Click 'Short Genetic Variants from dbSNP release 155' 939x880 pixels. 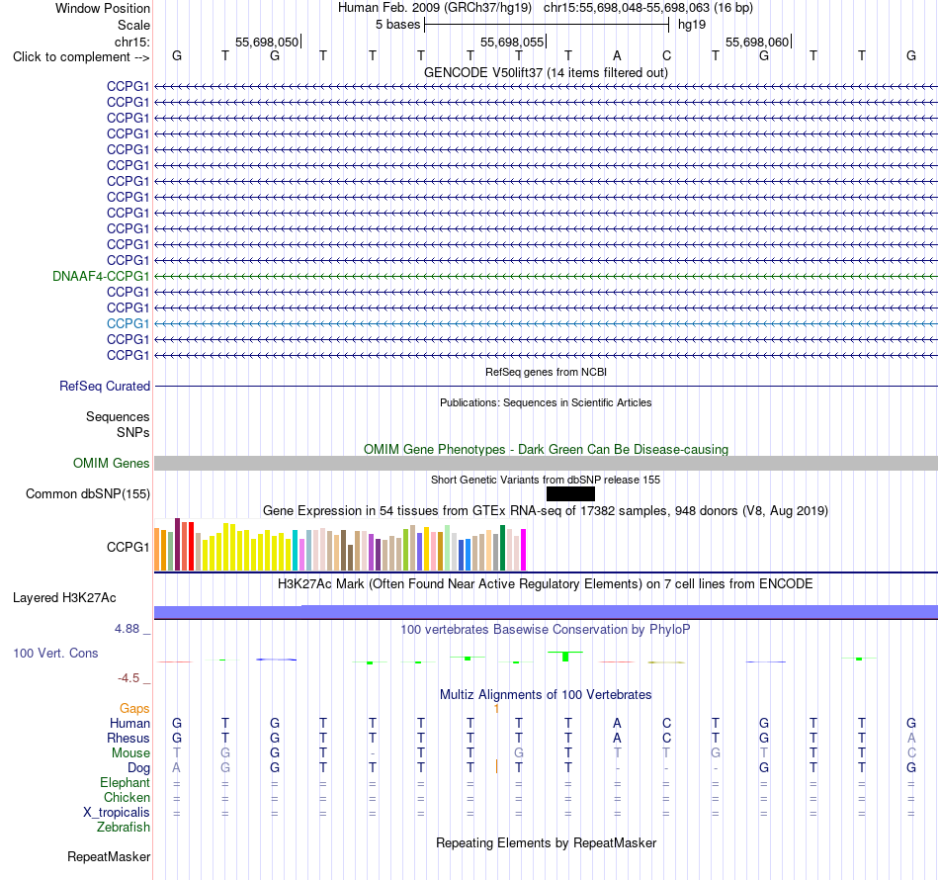click(546, 480)
